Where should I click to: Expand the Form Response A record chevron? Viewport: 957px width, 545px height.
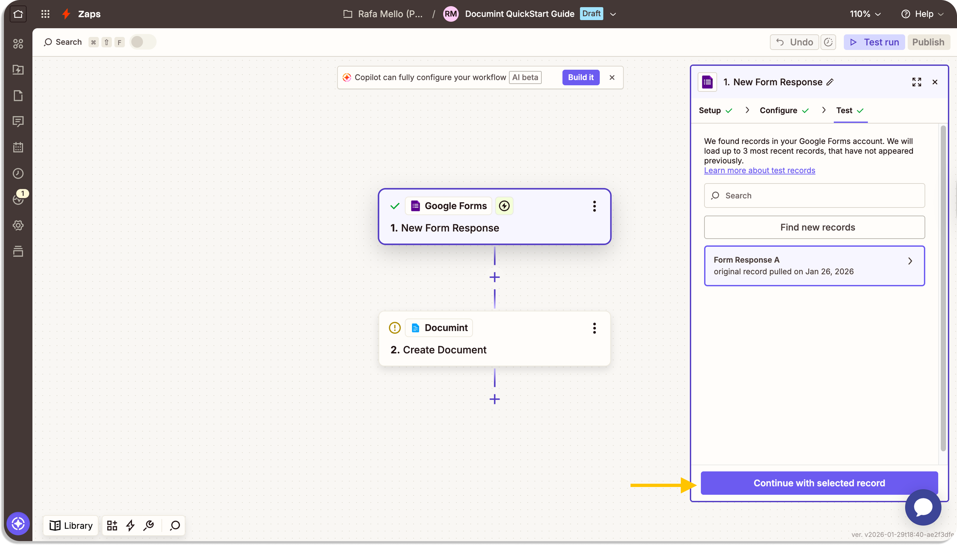910,261
